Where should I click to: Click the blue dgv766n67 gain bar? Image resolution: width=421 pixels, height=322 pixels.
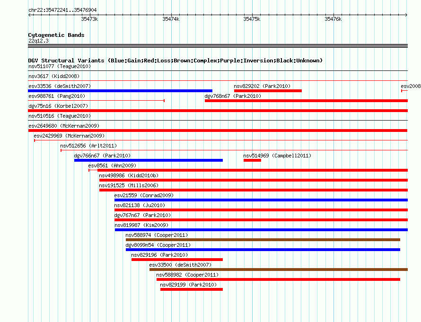click(149, 160)
